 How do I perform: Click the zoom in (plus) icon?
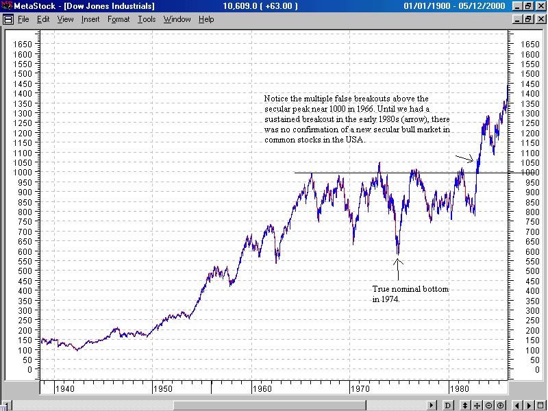(501, 406)
